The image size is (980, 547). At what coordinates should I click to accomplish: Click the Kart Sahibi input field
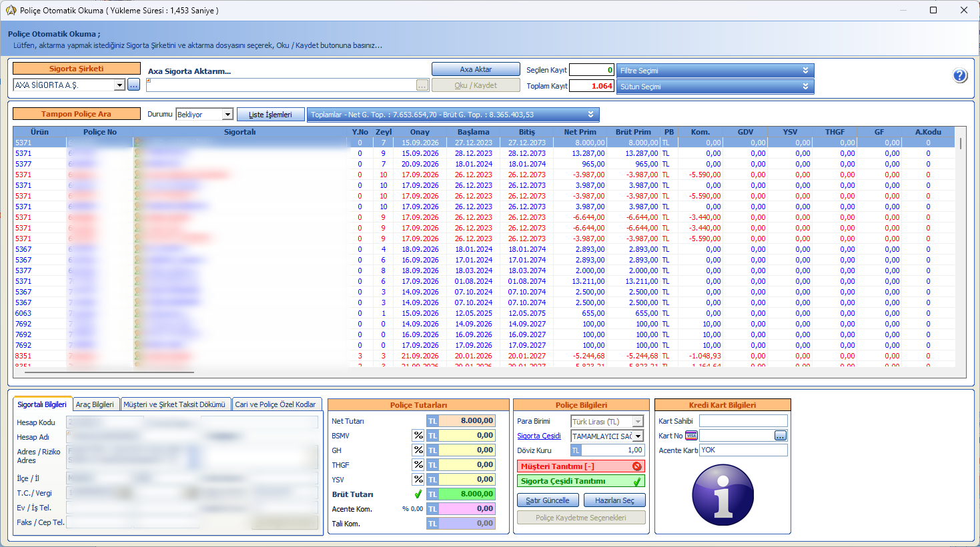pos(743,421)
